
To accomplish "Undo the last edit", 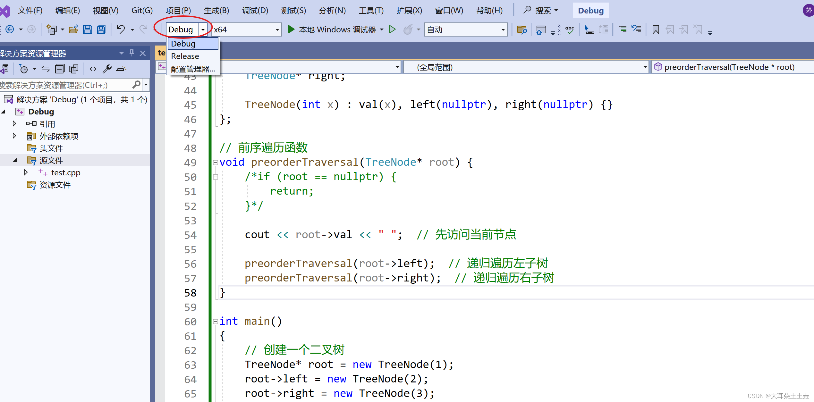I will (121, 29).
